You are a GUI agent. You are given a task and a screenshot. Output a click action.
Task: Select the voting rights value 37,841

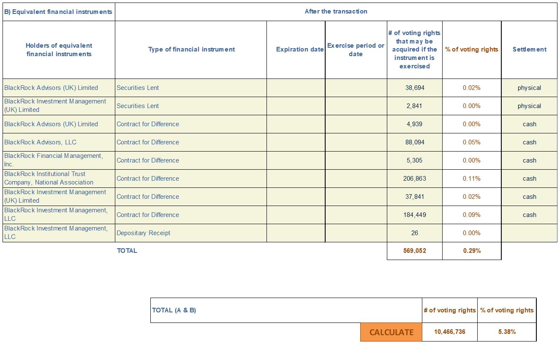pos(415,197)
